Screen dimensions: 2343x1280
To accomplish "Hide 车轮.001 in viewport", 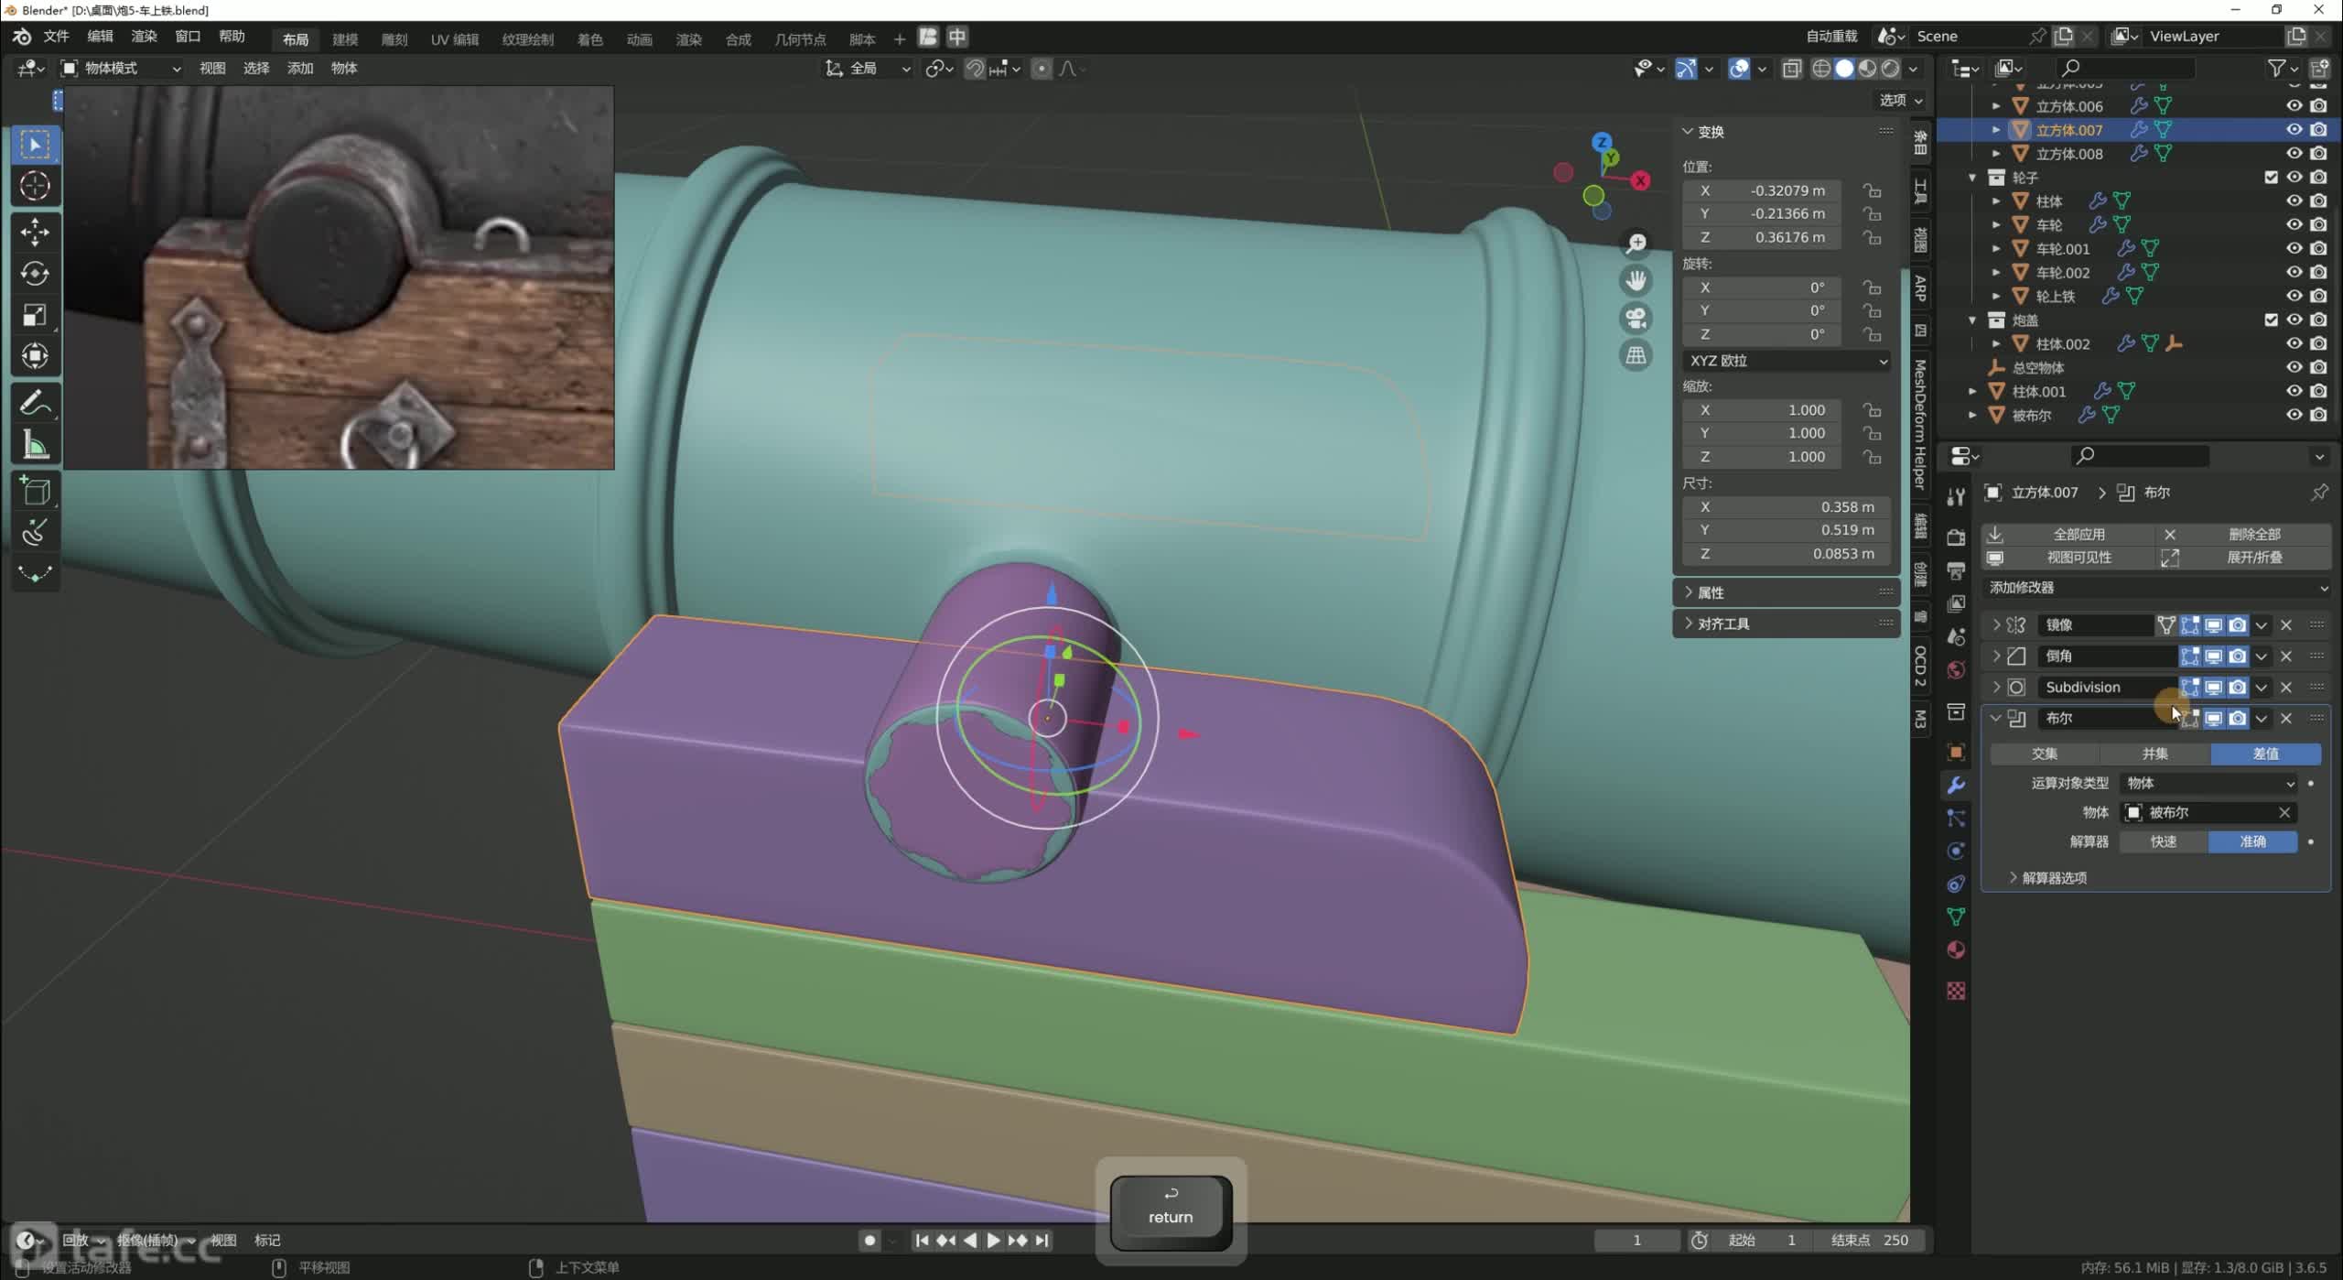I will 2294,248.
